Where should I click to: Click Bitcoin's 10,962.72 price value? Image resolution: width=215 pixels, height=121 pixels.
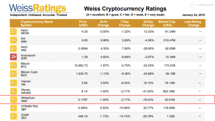tap(81, 65)
